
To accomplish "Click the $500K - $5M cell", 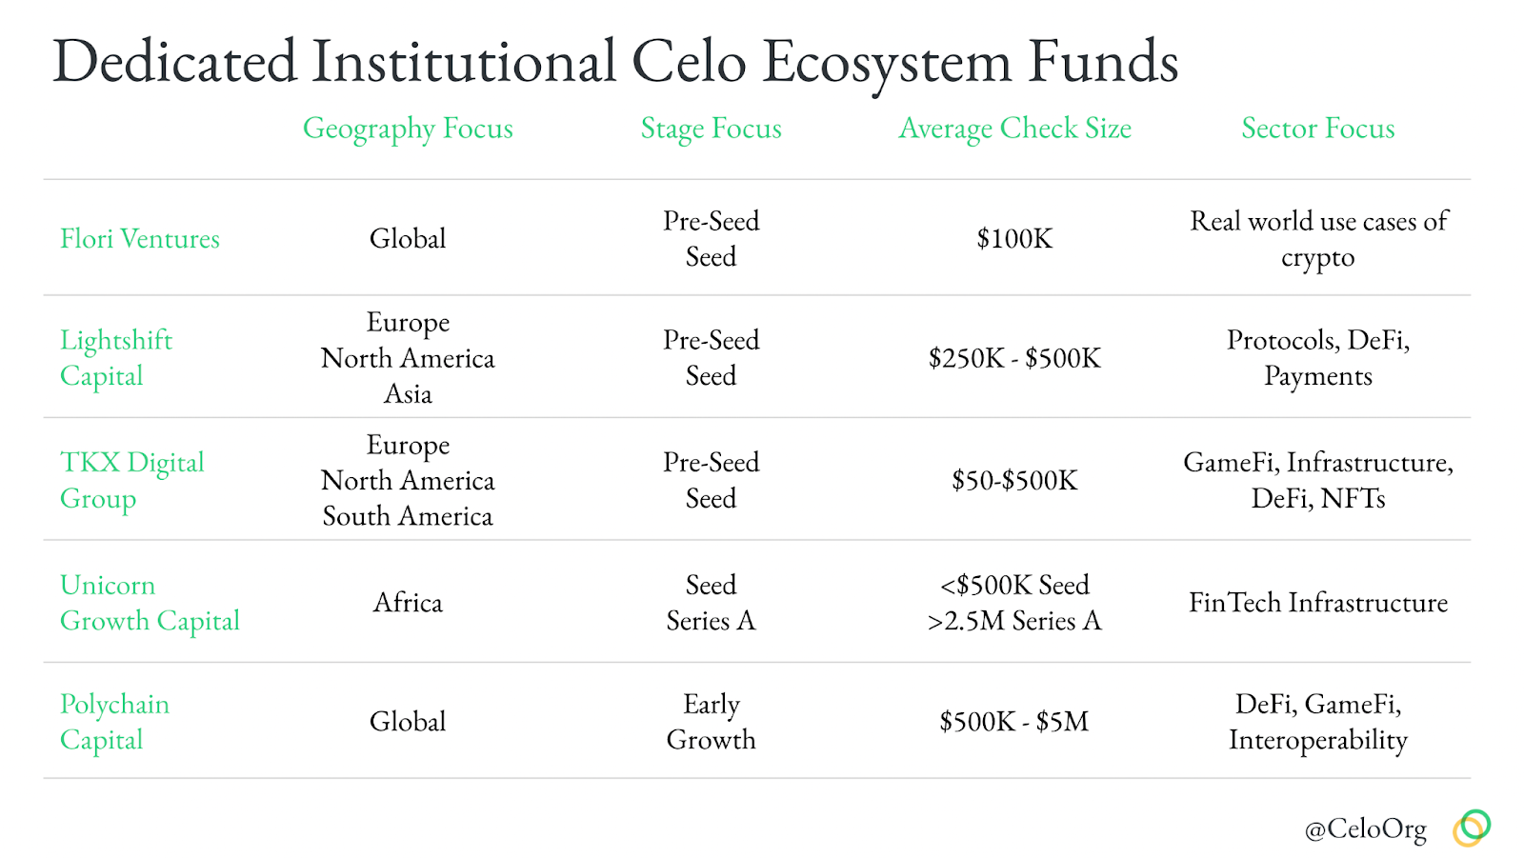I will [x=1014, y=722].
